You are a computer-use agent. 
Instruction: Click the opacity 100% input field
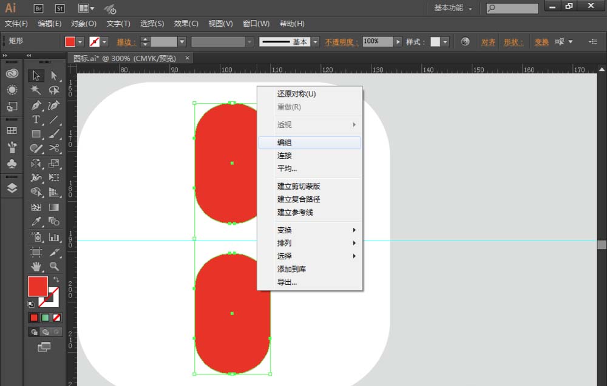point(378,42)
